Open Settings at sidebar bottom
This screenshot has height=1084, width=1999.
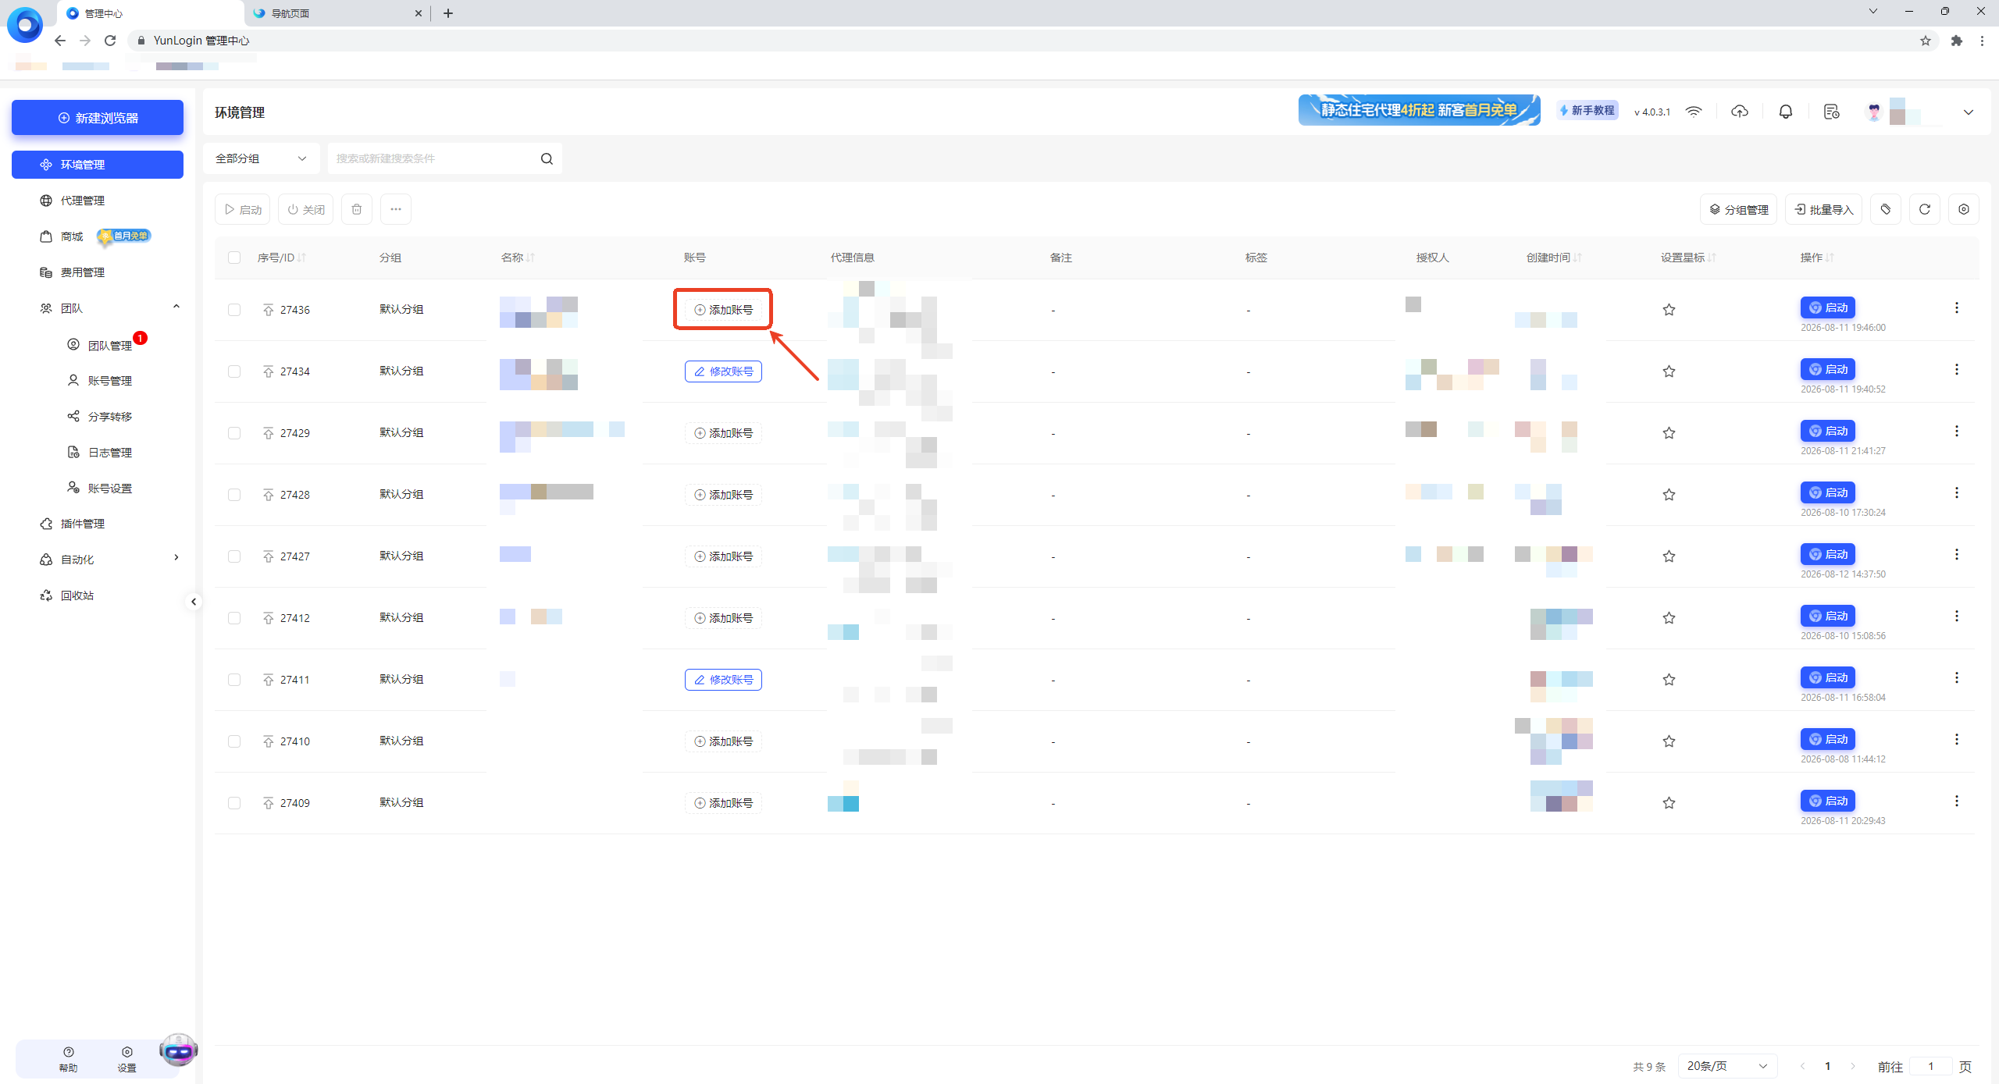[126, 1059]
